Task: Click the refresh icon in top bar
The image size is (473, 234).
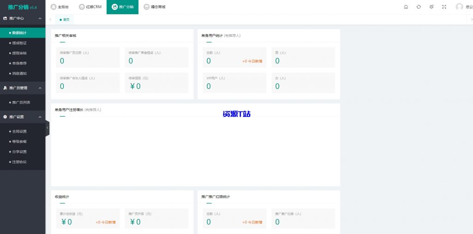Action: 418,7
